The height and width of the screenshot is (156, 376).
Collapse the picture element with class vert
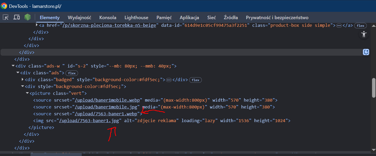click(27, 93)
